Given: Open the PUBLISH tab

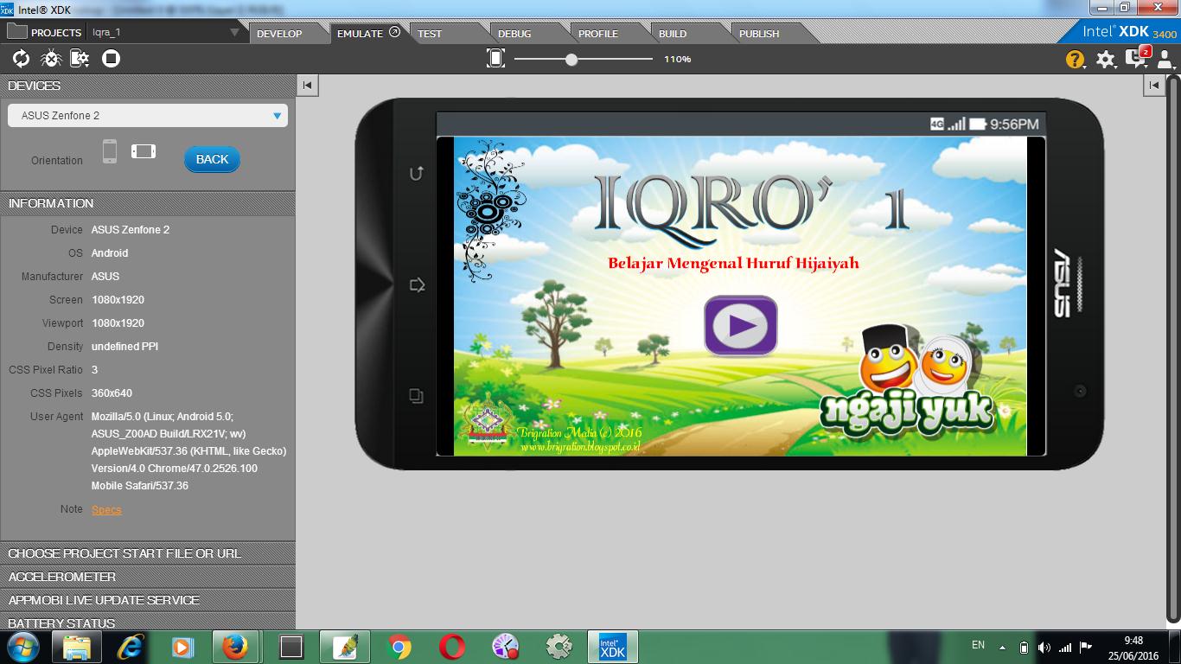Looking at the screenshot, I should pyautogui.click(x=758, y=35).
